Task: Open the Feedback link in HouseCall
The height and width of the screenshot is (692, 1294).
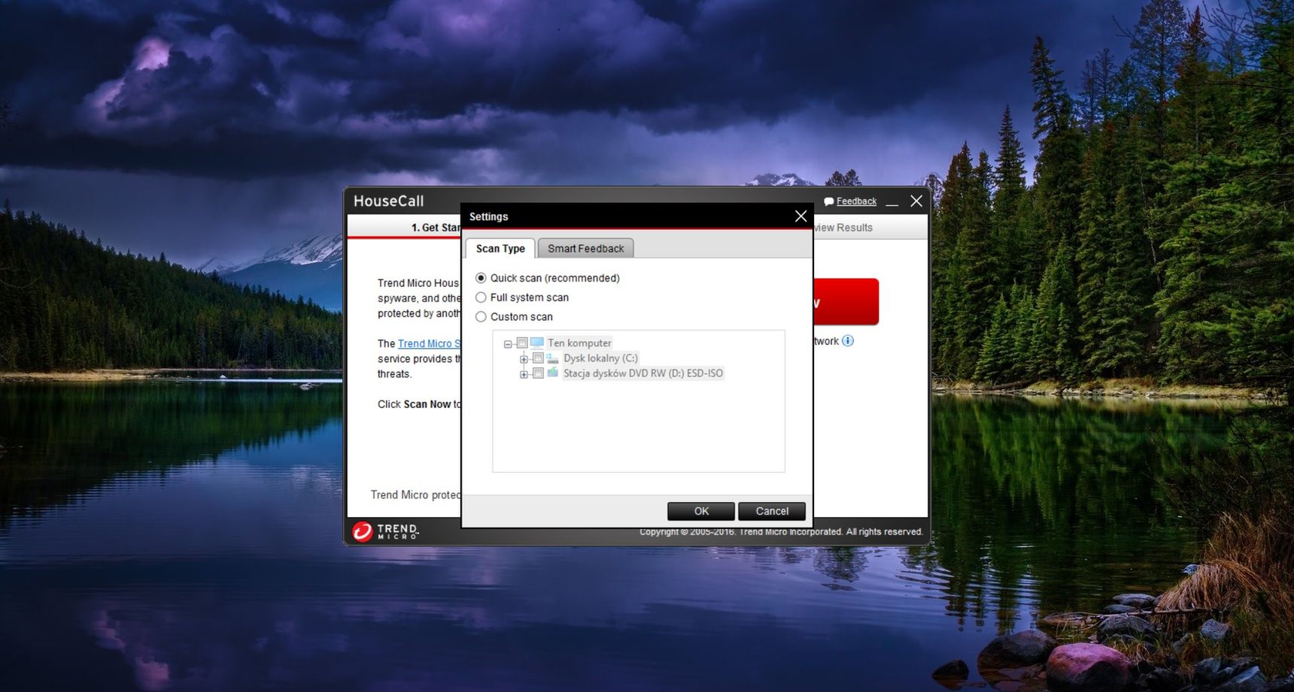Action: [x=856, y=201]
